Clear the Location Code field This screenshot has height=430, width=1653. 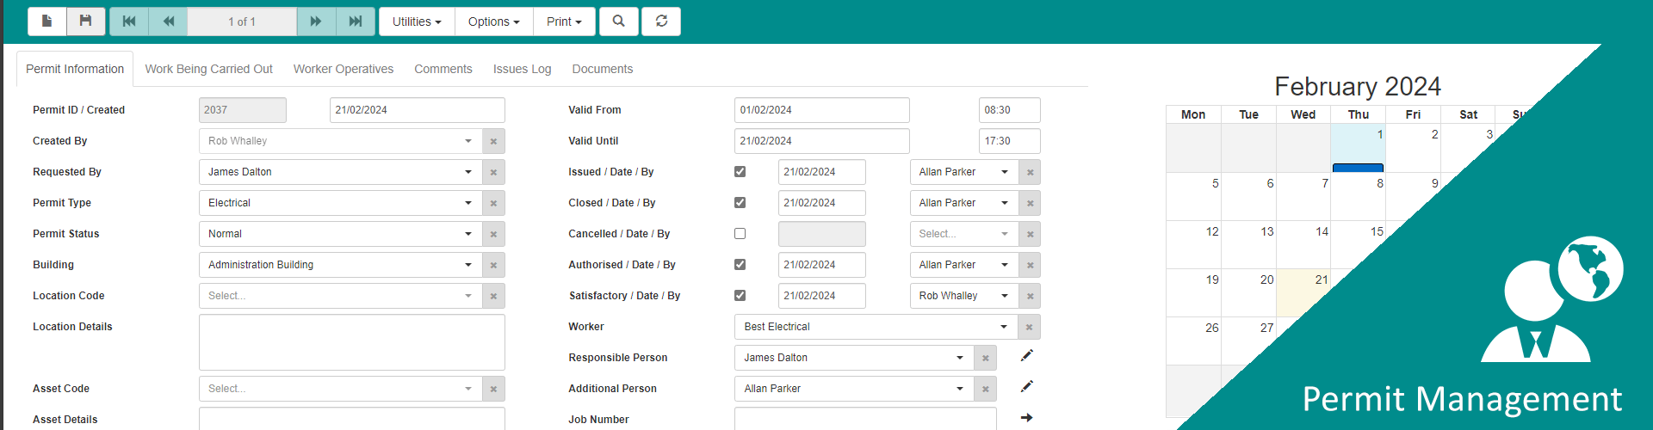(x=493, y=296)
